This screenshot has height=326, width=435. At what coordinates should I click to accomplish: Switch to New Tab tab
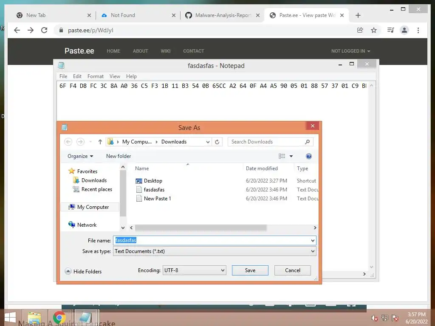pos(53,15)
